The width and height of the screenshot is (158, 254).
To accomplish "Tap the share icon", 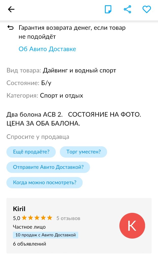I will click(x=127, y=10).
